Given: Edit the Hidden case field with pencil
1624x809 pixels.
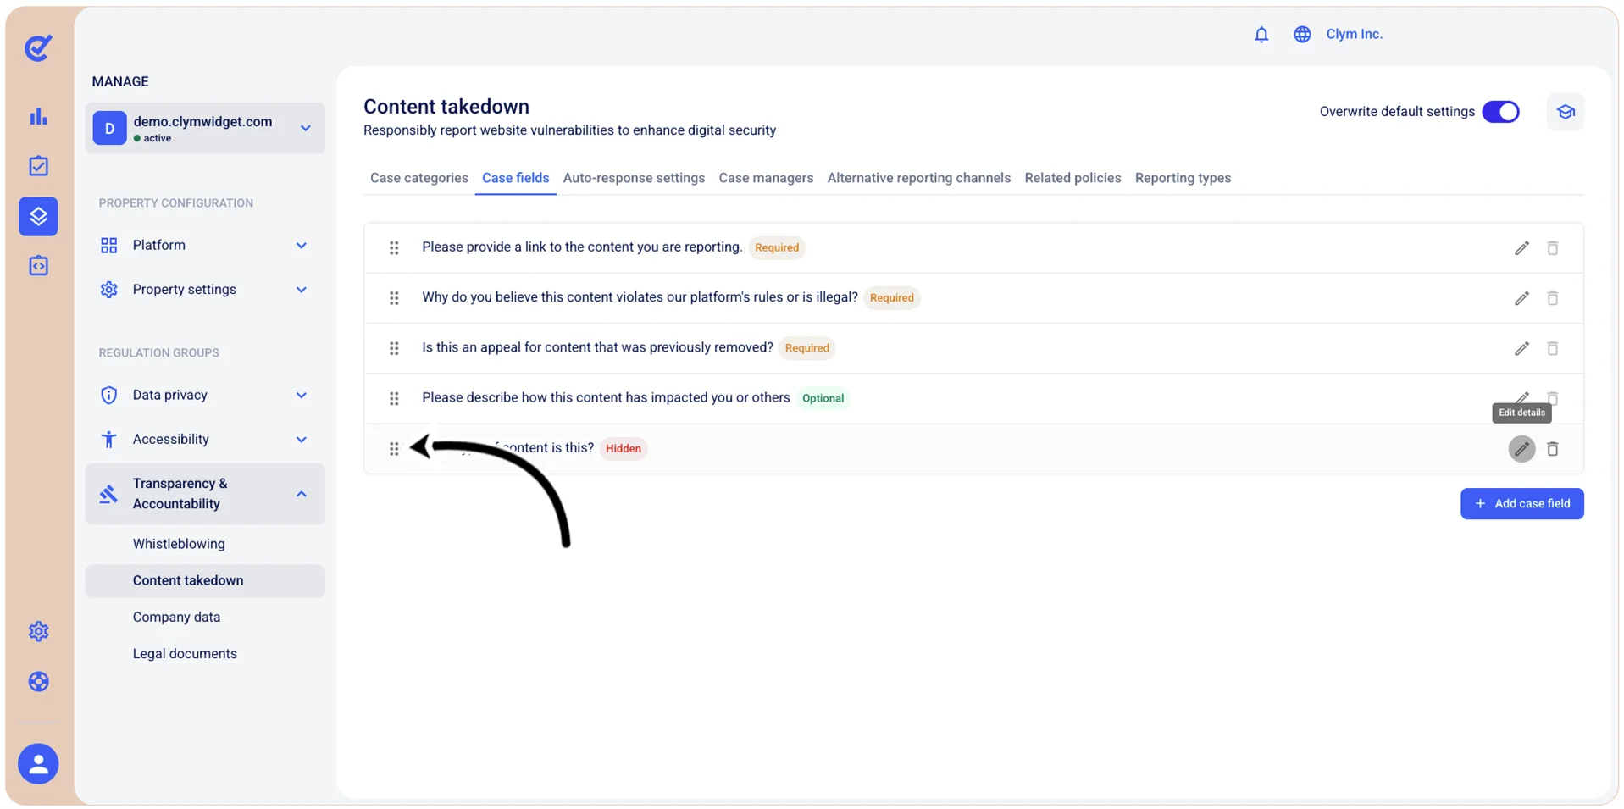Looking at the screenshot, I should click(1521, 449).
